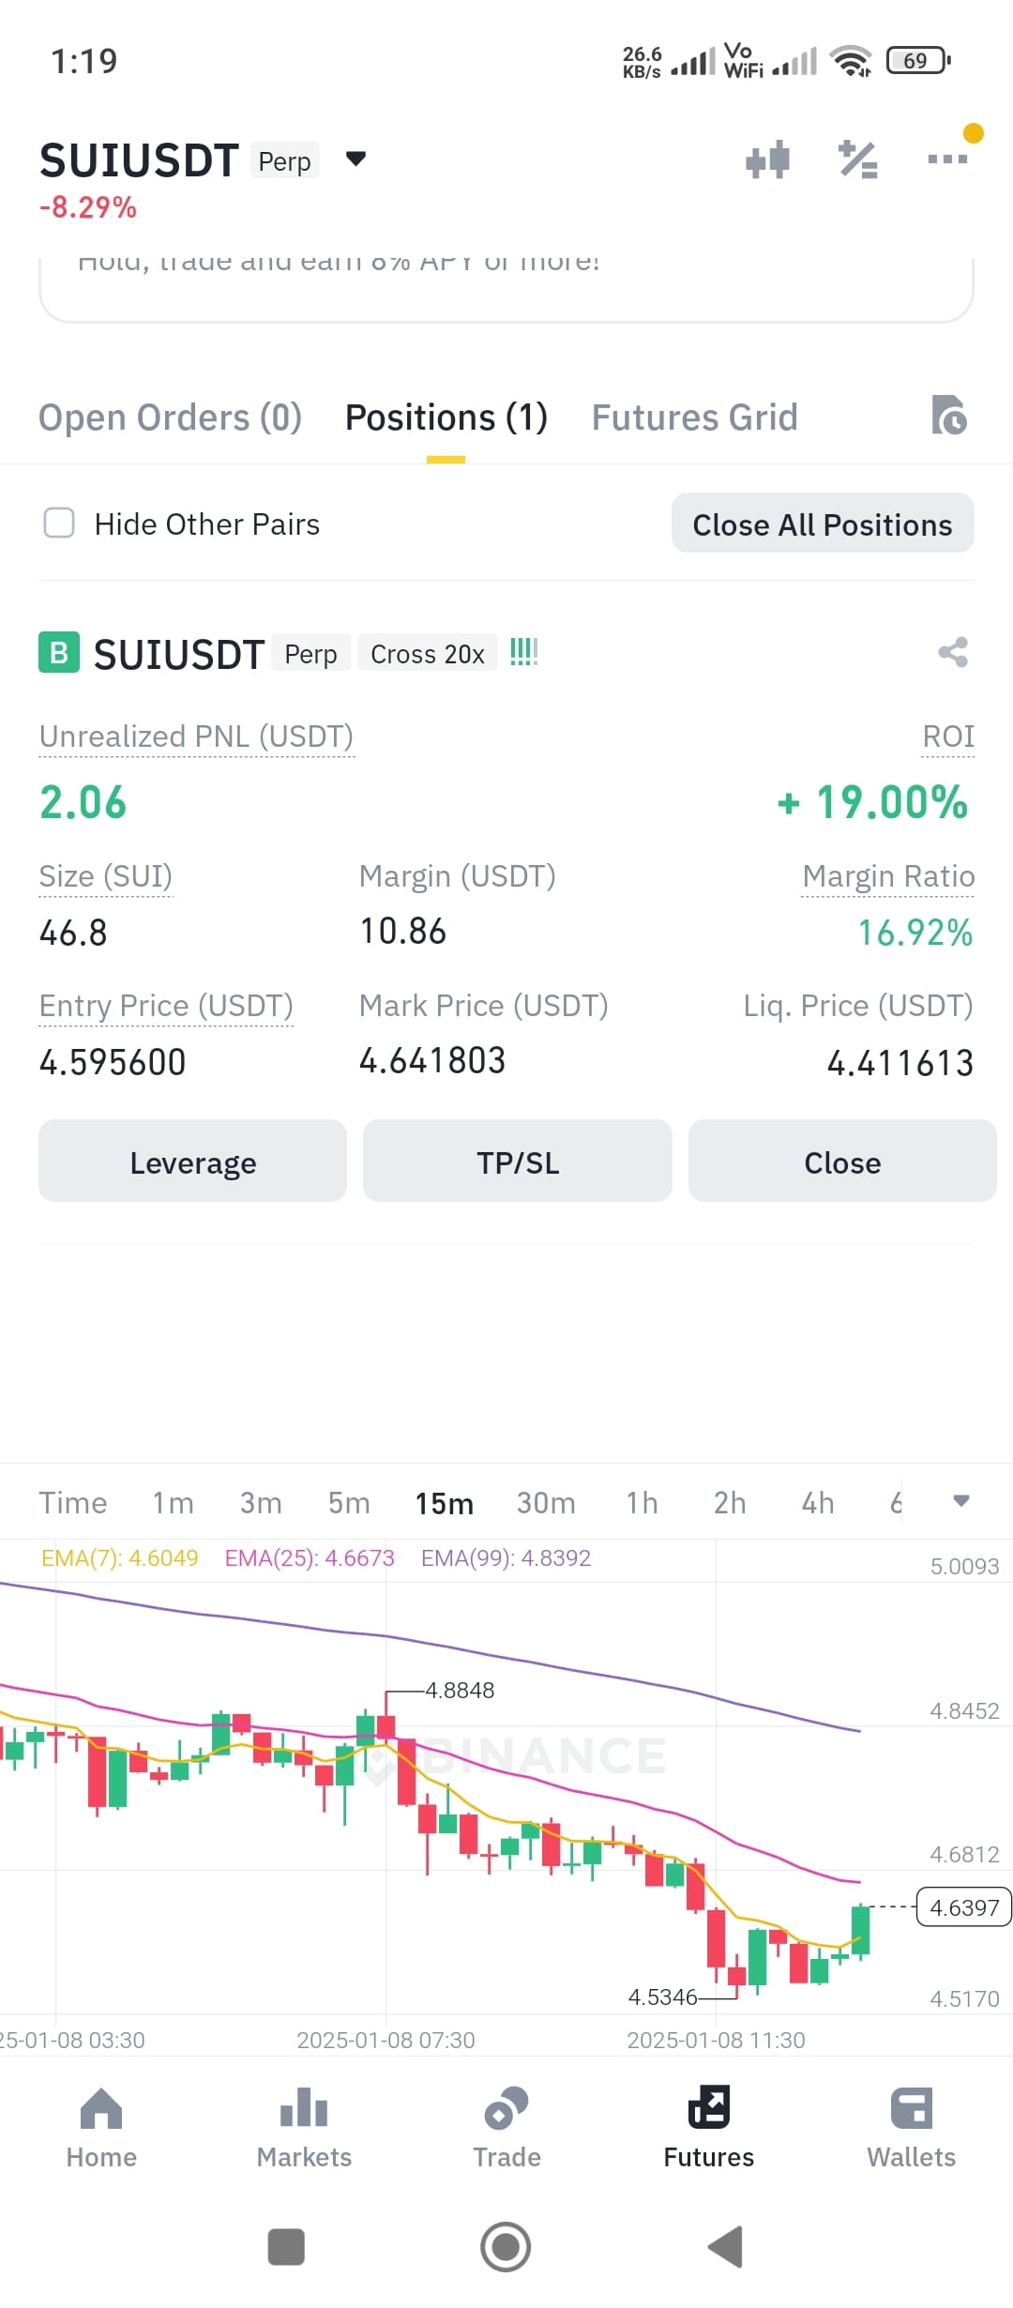Open the order history icon
The image size is (1013, 2308).
click(949, 416)
